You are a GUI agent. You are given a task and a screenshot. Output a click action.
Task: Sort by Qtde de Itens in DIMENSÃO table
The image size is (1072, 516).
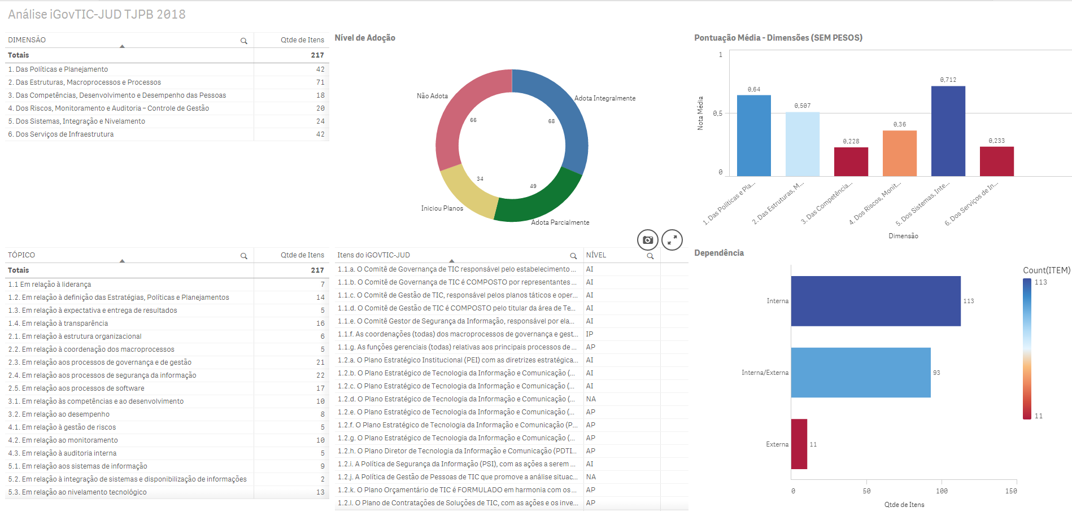pos(302,40)
